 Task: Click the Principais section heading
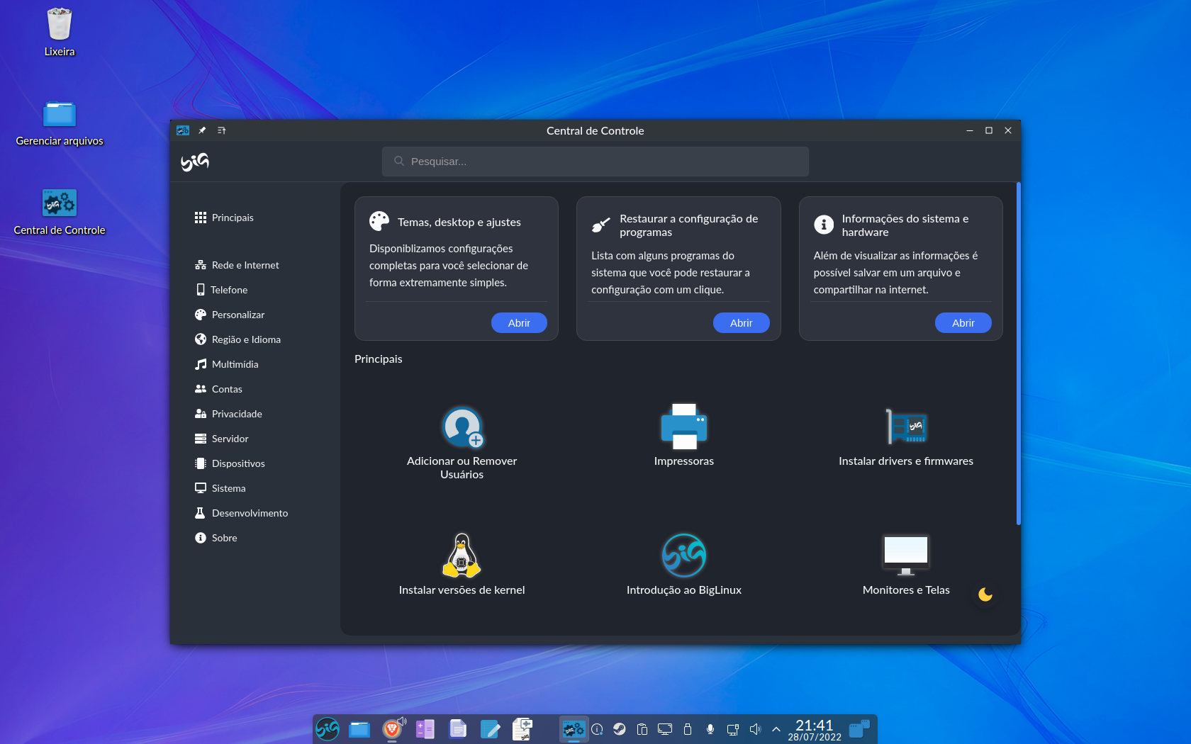(x=379, y=359)
